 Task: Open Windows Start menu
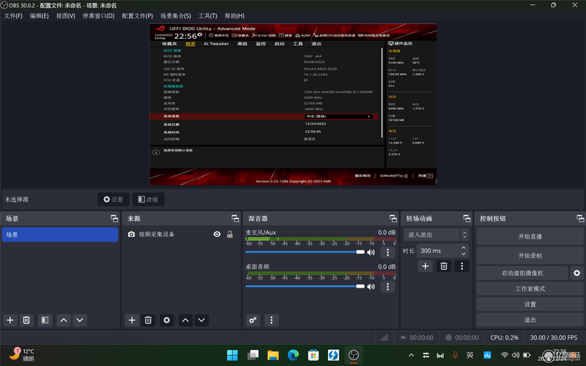click(x=232, y=355)
